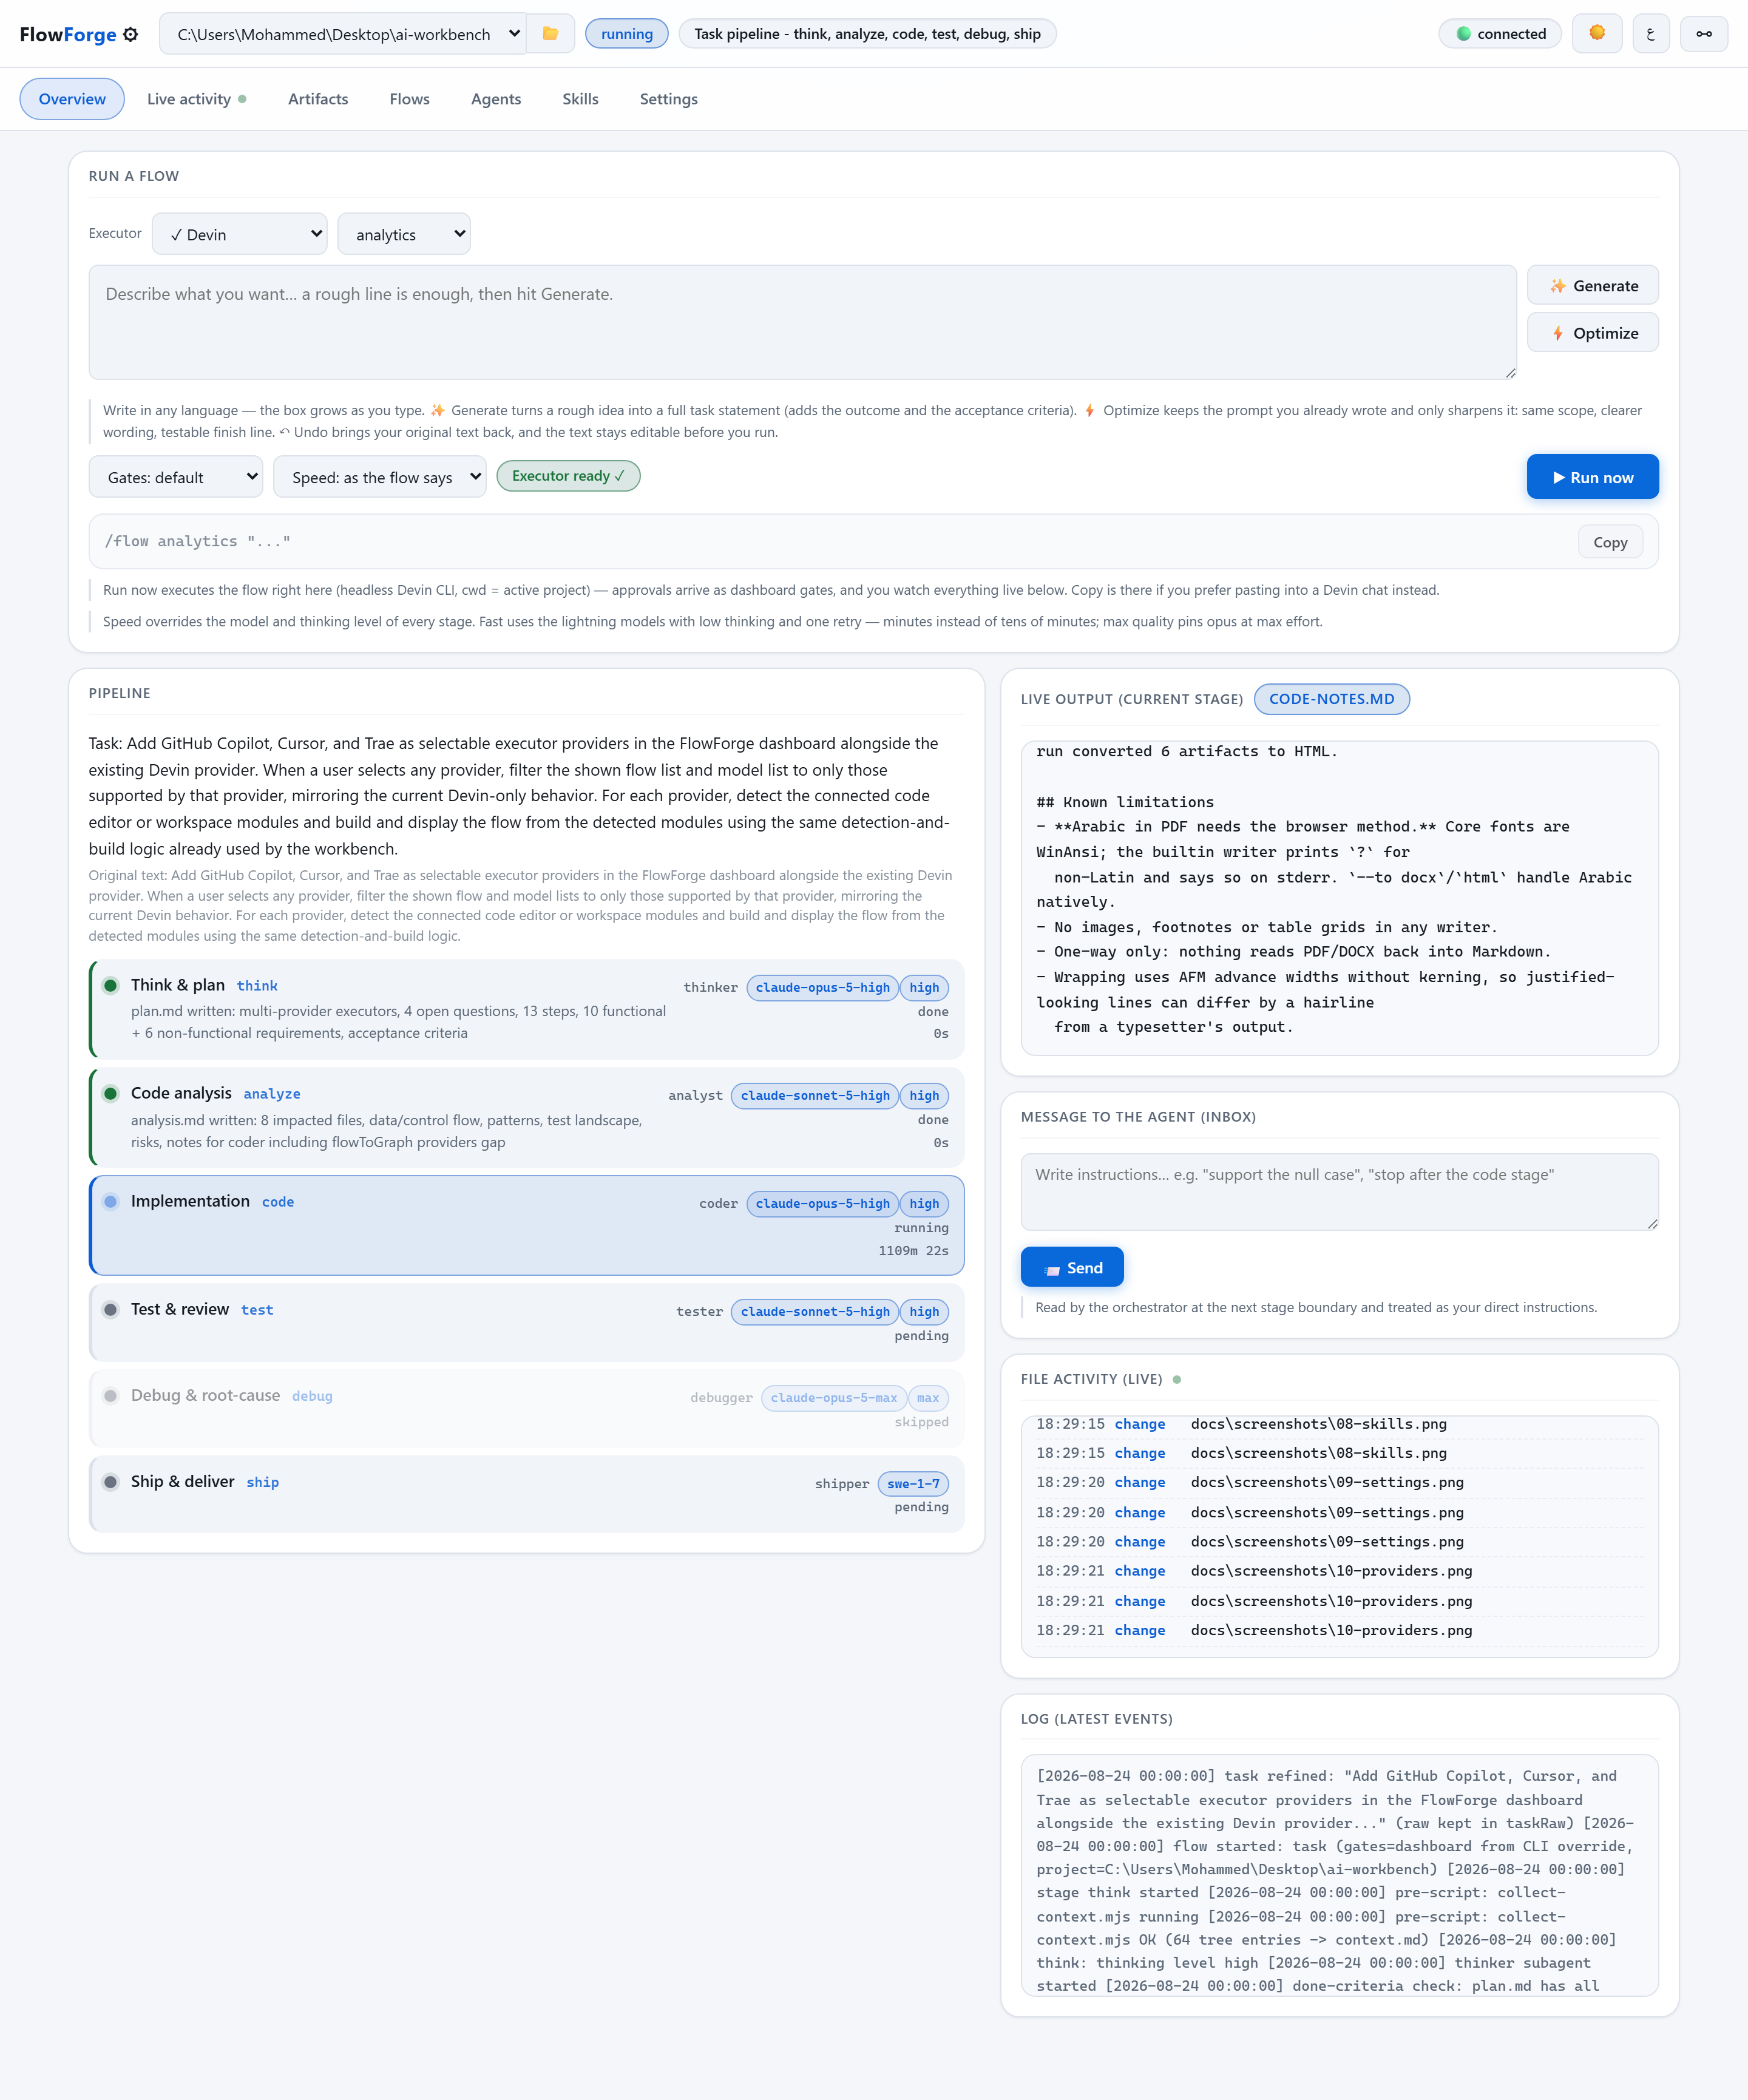1748x2100 pixels.
Task: Go to the Agents tab
Action: pyautogui.click(x=496, y=99)
